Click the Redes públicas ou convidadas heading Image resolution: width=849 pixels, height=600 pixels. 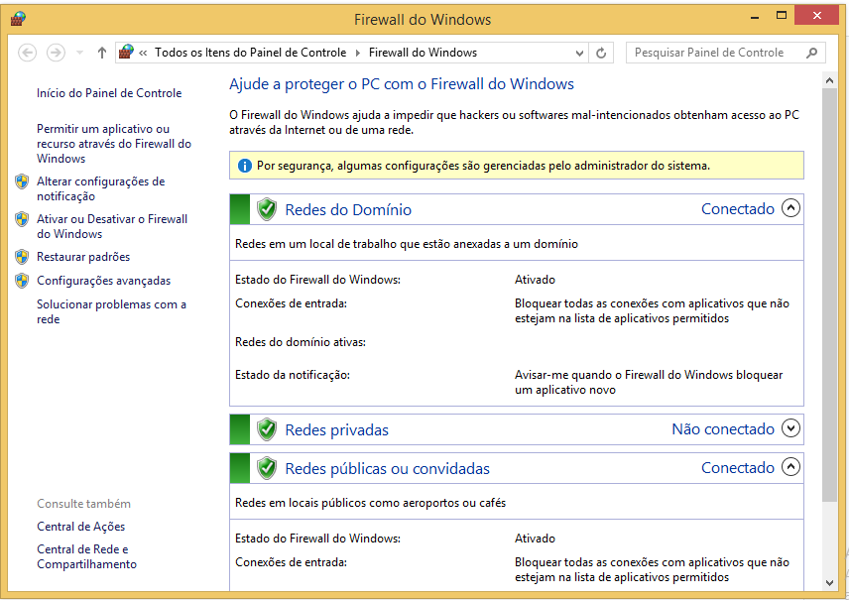click(x=387, y=469)
